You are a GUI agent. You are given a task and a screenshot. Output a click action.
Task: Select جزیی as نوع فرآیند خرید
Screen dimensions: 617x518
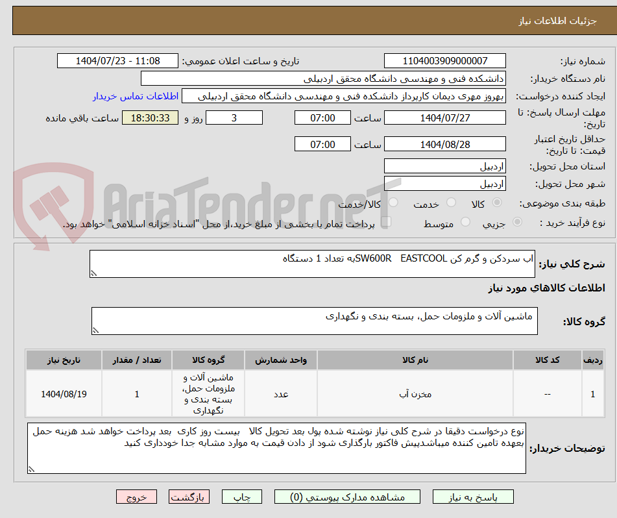coord(517,221)
